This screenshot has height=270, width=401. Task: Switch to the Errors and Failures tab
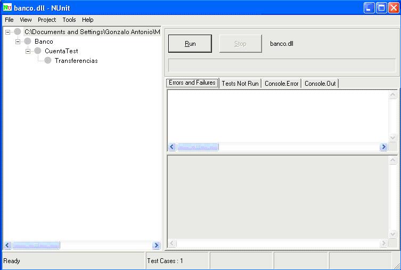[192, 83]
